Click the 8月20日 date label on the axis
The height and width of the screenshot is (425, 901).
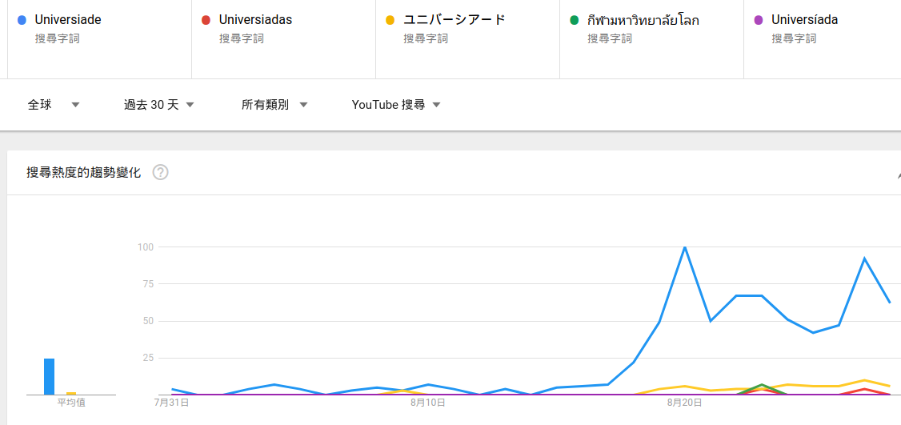coord(684,403)
